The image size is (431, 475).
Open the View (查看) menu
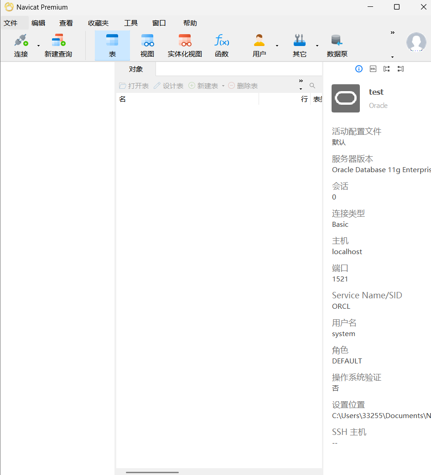(x=66, y=23)
